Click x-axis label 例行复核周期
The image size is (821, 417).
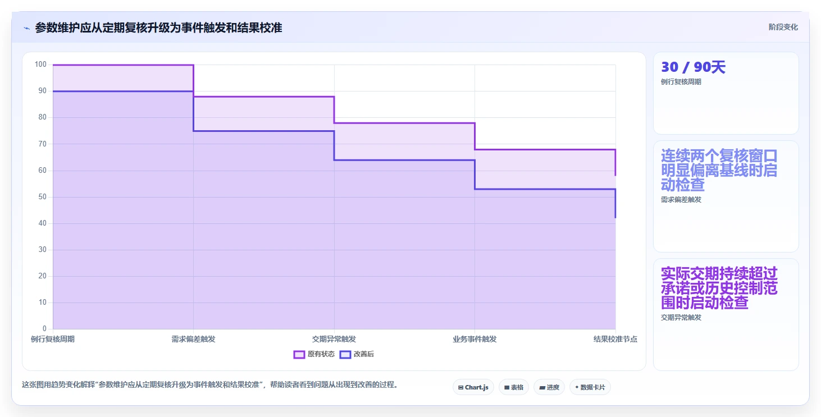(x=53, y=339)
